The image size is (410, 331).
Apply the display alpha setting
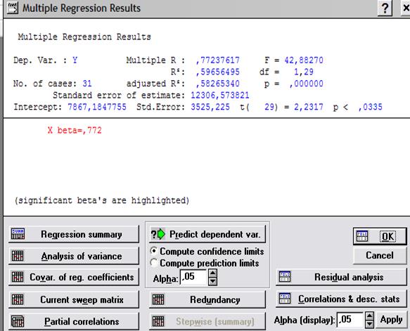click(391, 320)
